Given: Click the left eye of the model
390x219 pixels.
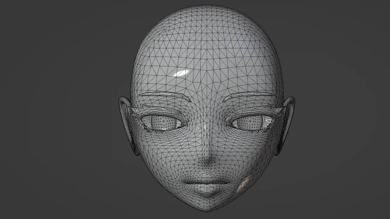Looking at the screenshot, I should [x=163, y=123].
